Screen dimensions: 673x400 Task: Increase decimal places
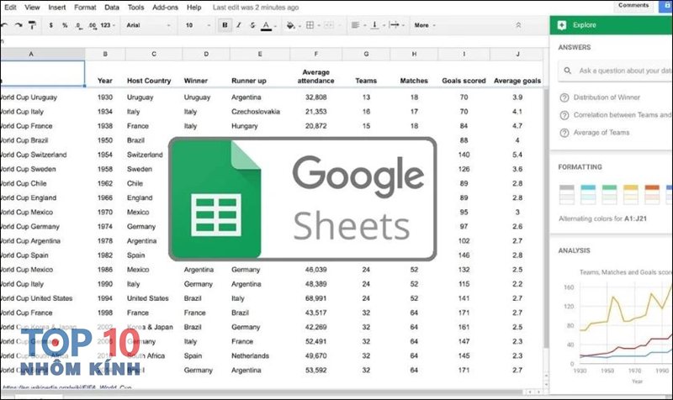pyautogui.click(x=93, y=26)
